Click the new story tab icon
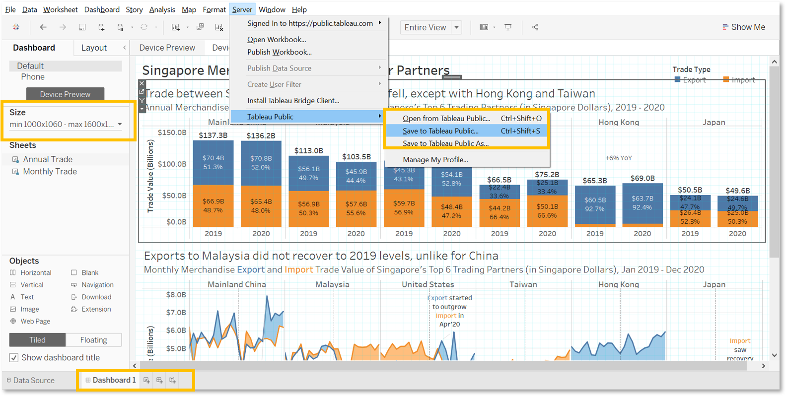The height and width of the screenshot is (396, 786). coord(172,380)
